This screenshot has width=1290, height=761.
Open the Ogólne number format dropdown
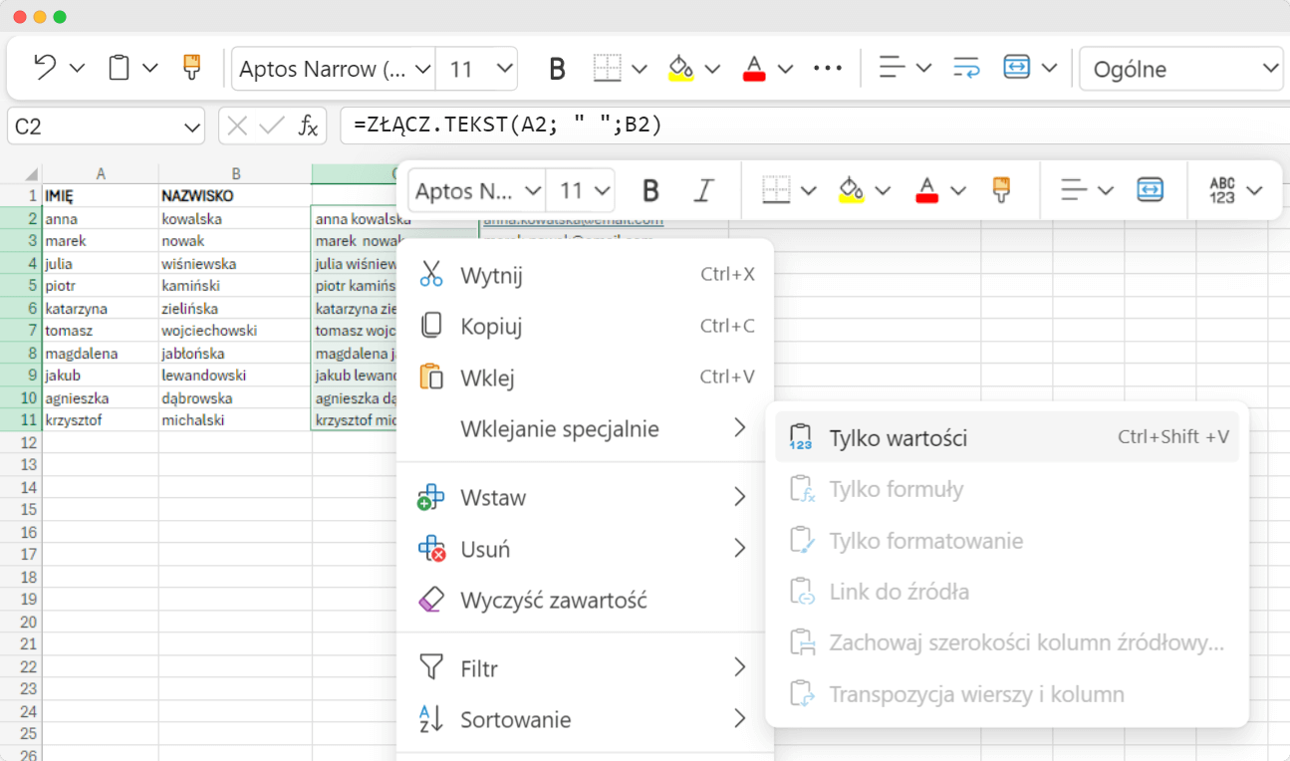[1180, 70]
